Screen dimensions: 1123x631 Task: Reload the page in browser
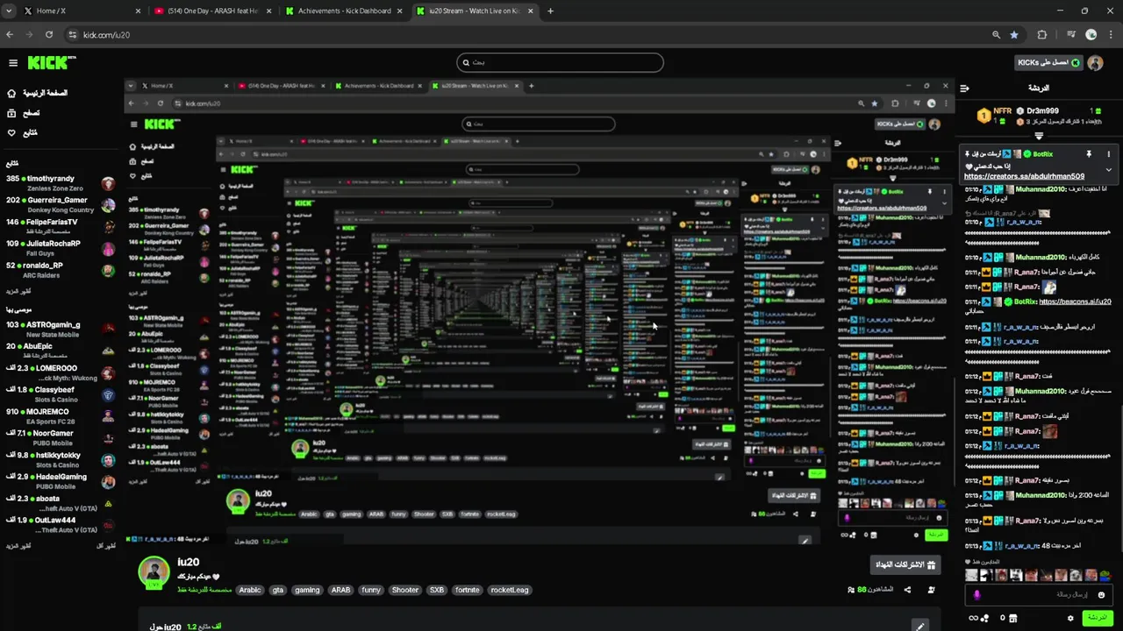coord(49,34)
